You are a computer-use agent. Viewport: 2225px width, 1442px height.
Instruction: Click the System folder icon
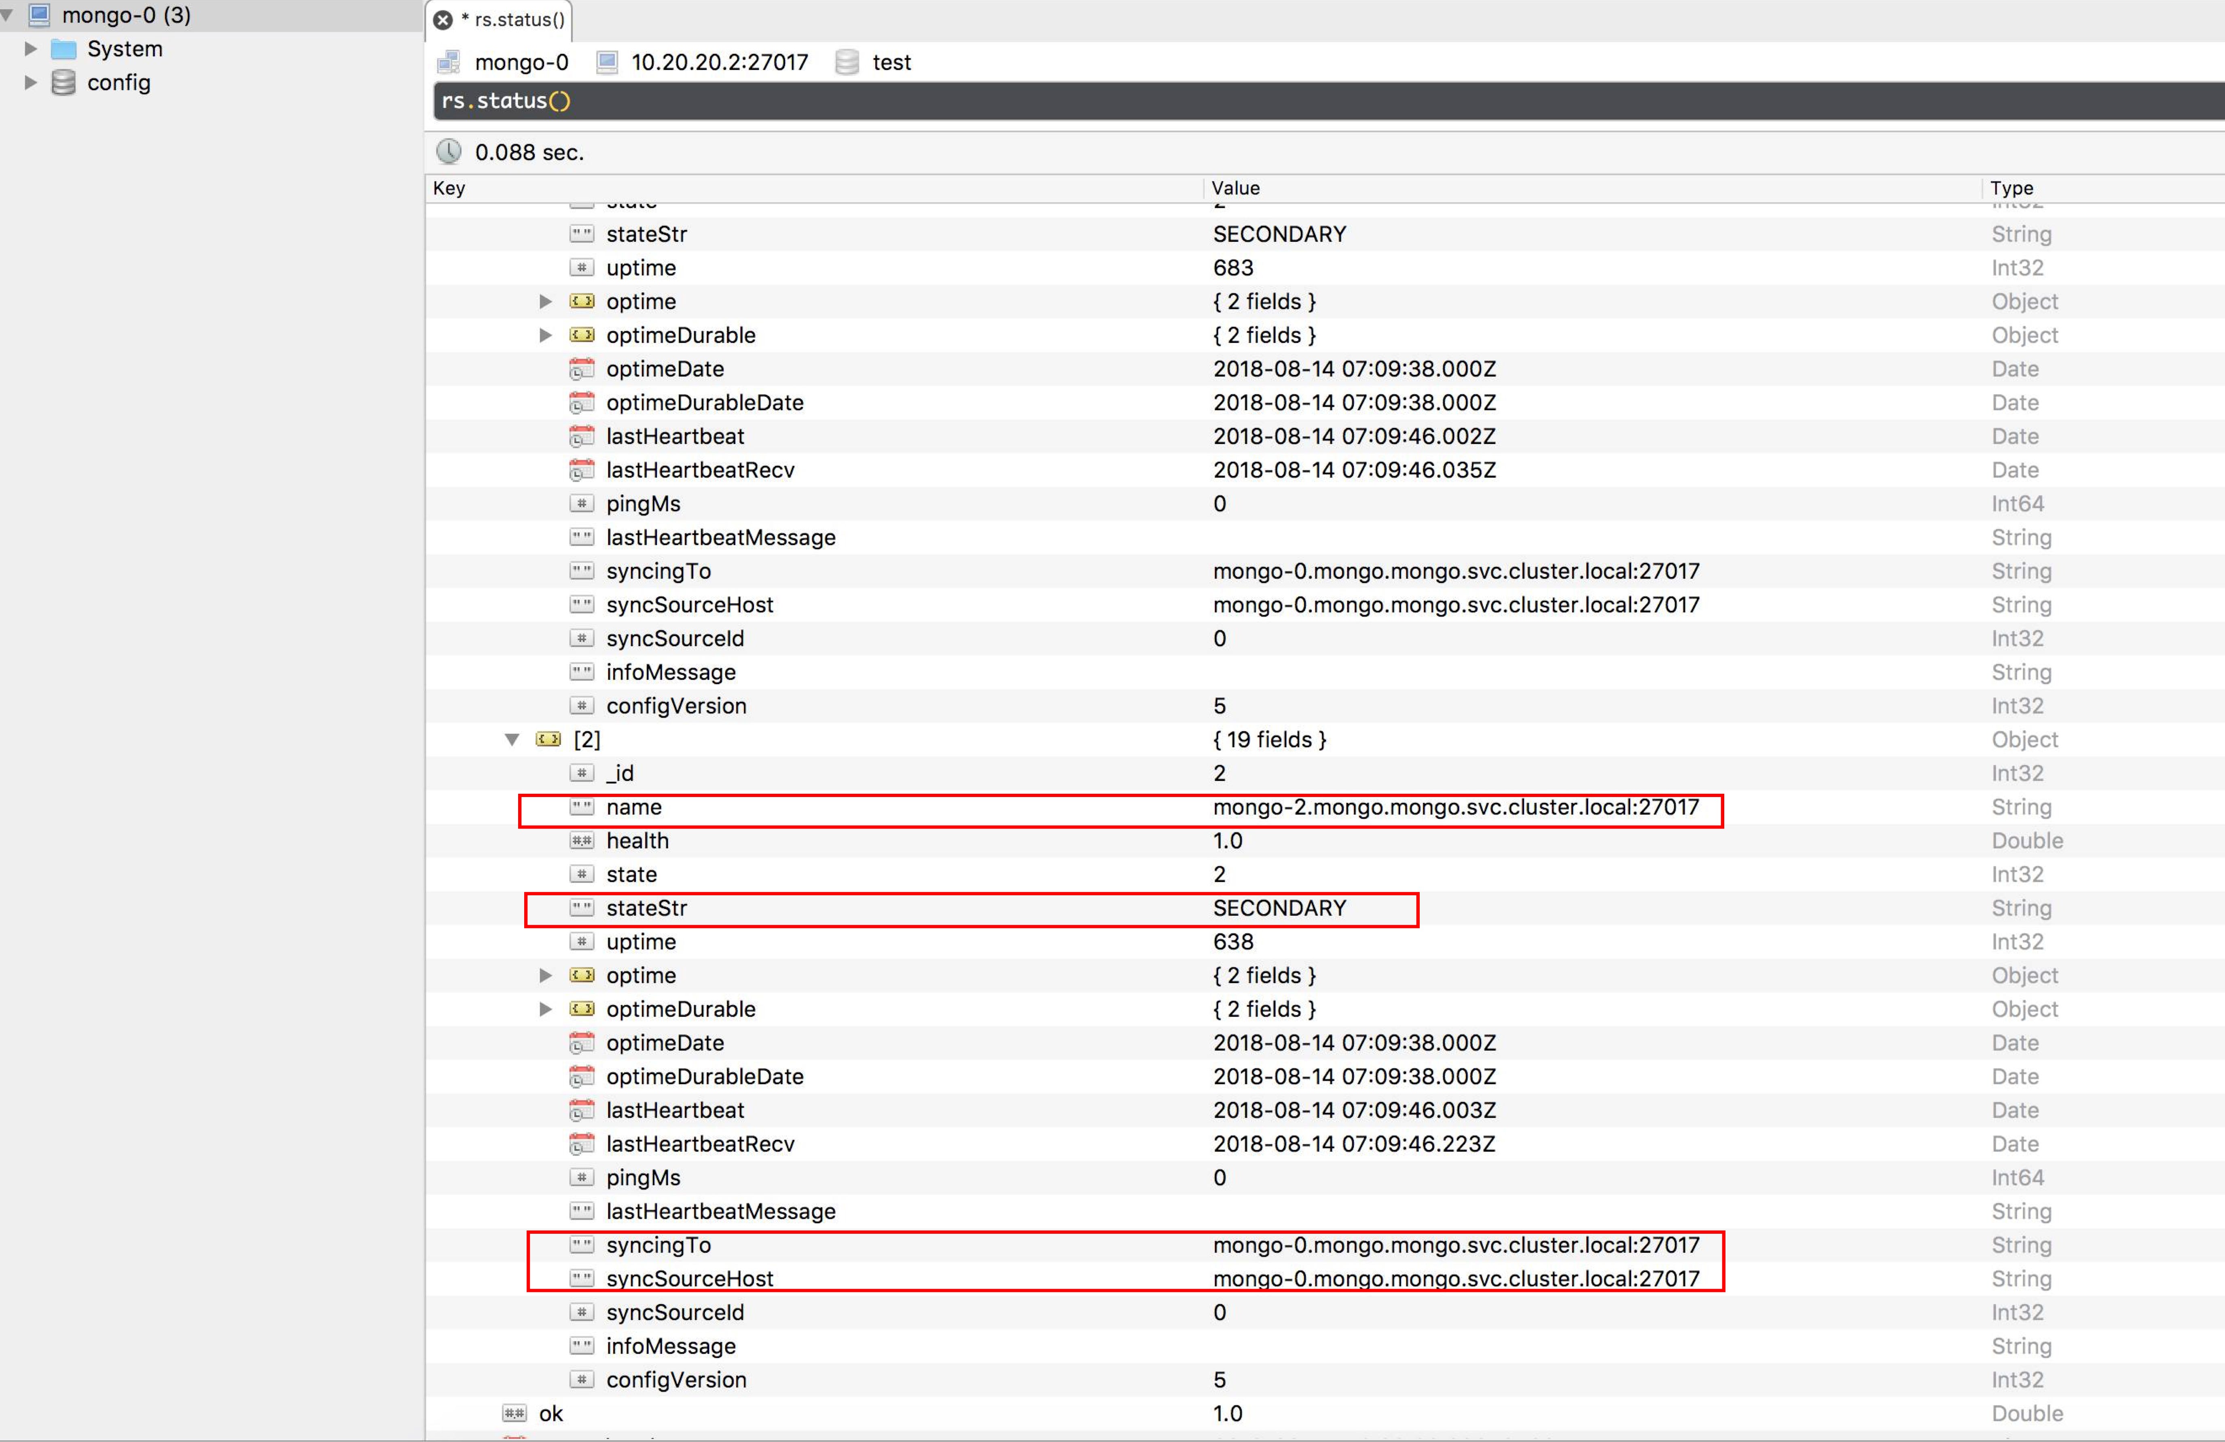click(x=64, y=49)
